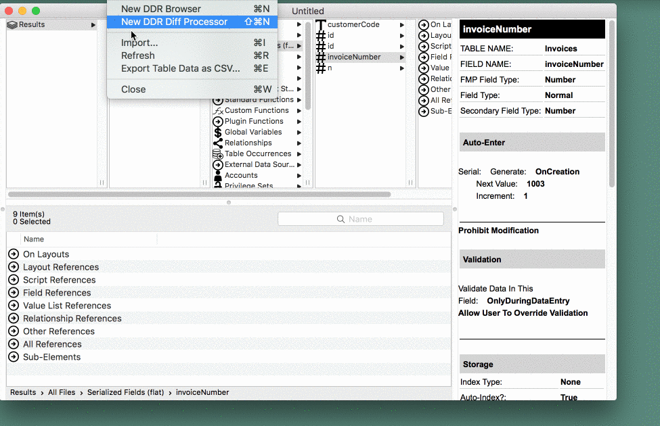Select Export Table Data as CSV...

[x=192, y=68]
